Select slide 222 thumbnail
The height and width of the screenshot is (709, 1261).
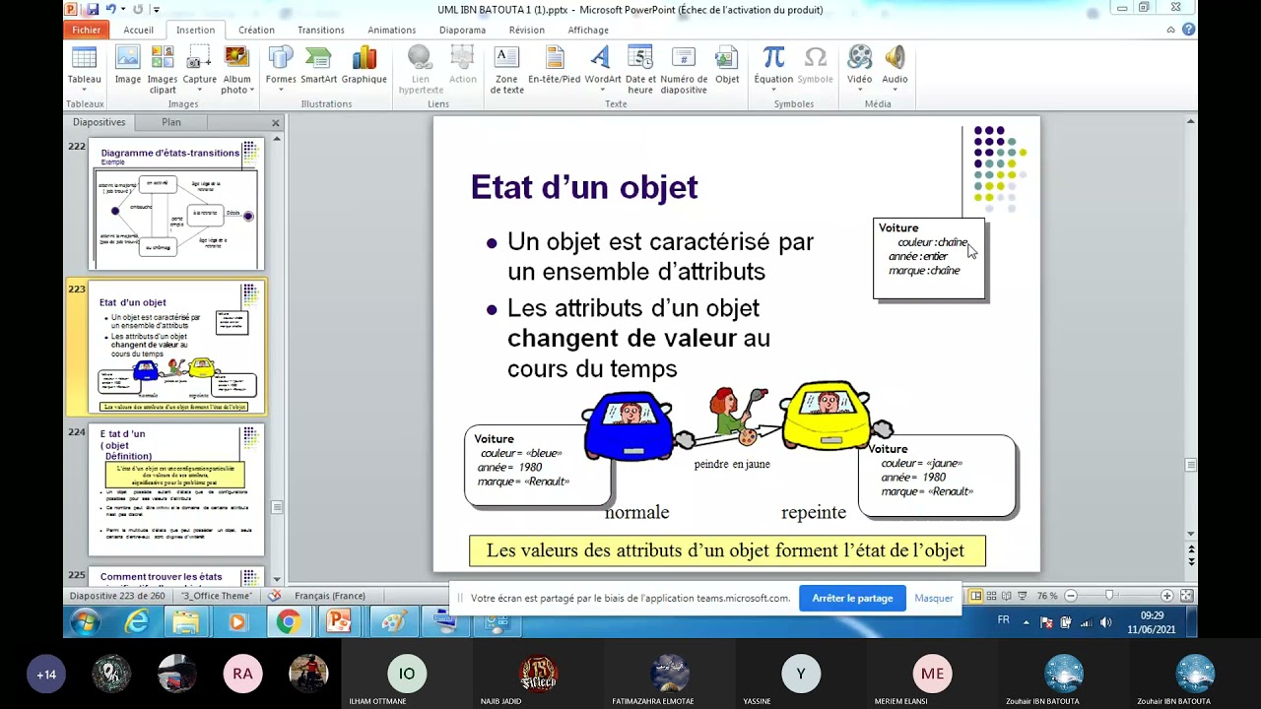[176, 205]
